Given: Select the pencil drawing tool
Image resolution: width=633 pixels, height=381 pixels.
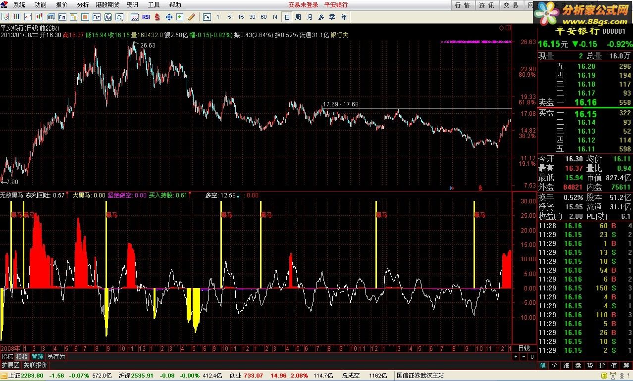Looking at the screenshot, I should (191, 17).
